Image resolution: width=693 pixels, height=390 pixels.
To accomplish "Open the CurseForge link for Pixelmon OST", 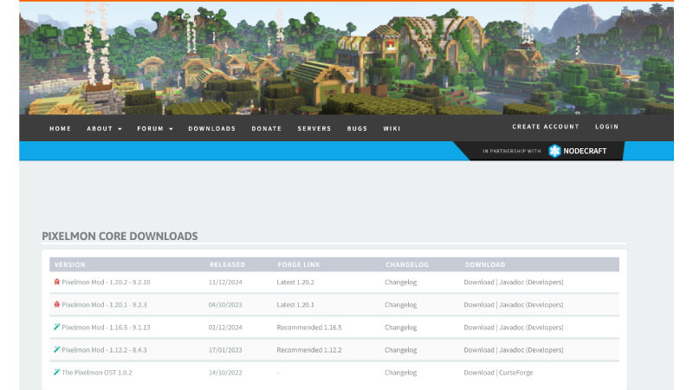I will tap(515, 373).
